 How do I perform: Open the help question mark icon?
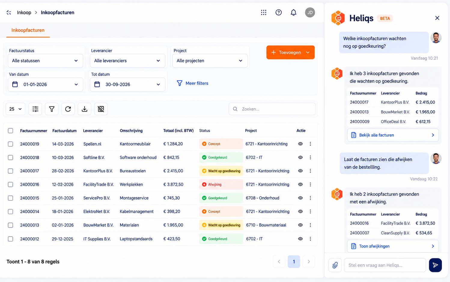tap(278, 12)
